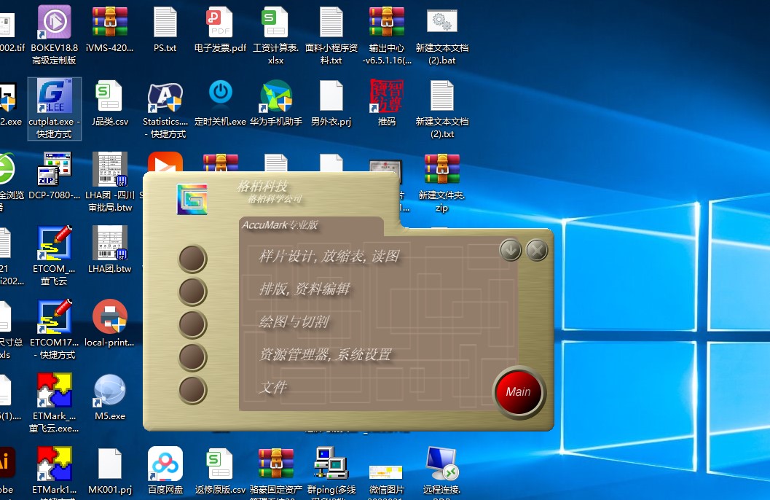770x500 pixels.
Task: Select the 样片设计, 放缩表, 读图 menu entry
Action: click(329, 257)
